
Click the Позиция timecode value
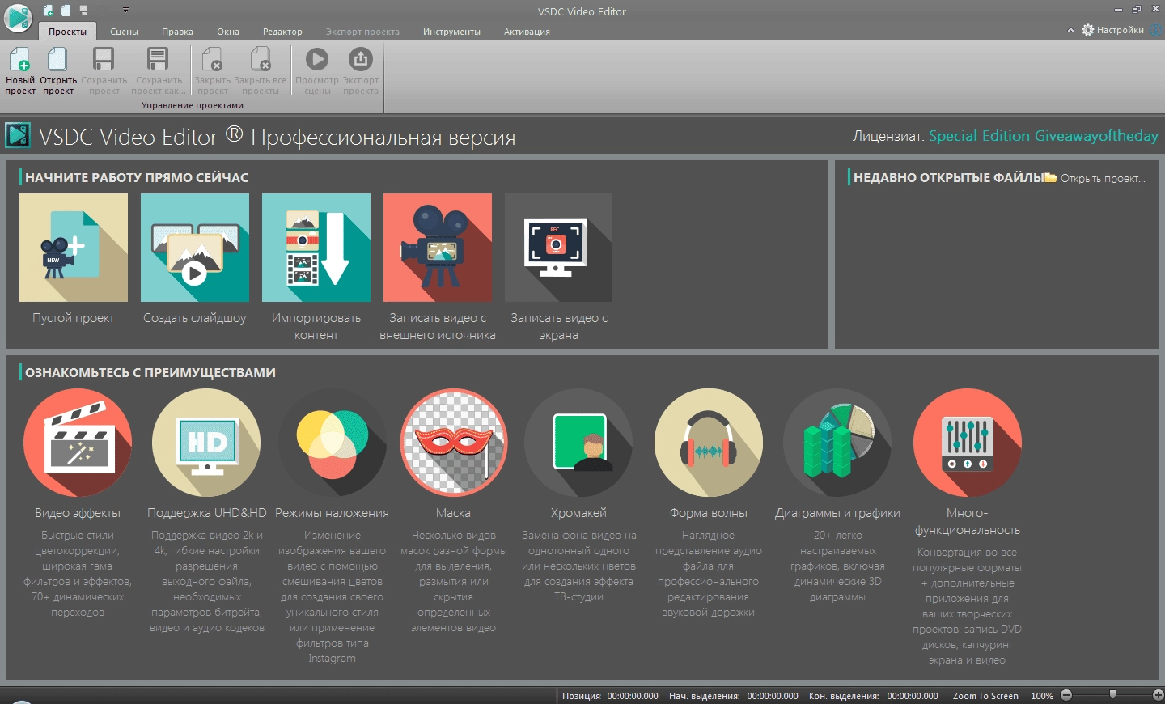[633, 696]
